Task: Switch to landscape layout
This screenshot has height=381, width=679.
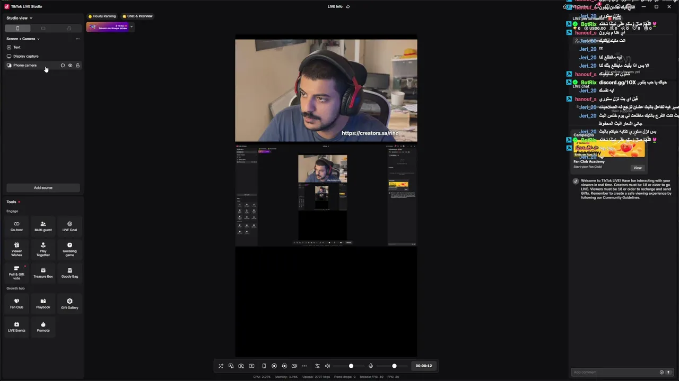Action: click(43, 28)
